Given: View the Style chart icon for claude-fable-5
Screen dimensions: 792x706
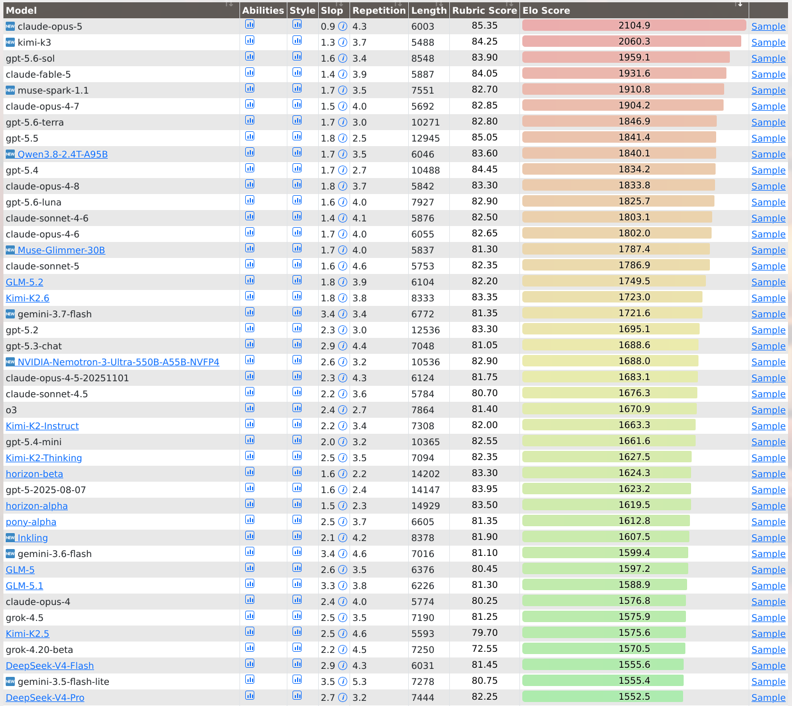Looking at the screenshot, I should (297, 72).
